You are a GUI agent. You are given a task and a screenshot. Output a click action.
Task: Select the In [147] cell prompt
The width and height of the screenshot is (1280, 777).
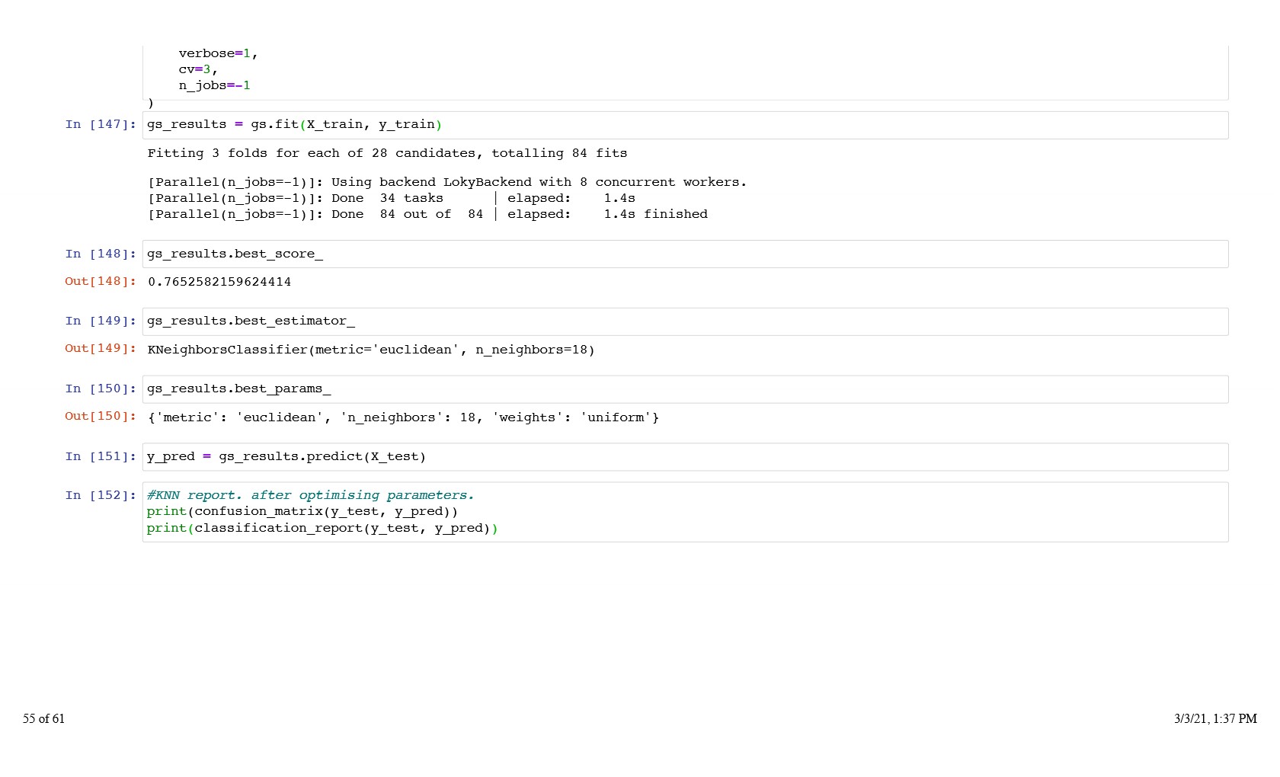[x=101, y=125]
